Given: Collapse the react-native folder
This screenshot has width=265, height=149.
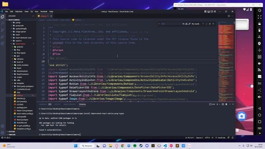Looking at the screenshot, I should tap(21, 44).
